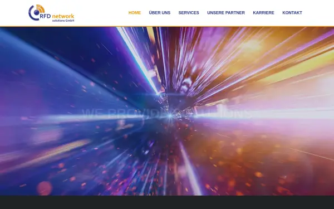Open the KARRIERE page link
Image resolution: width=334 pixels, height=209 pixels.
tap(263, 13)
